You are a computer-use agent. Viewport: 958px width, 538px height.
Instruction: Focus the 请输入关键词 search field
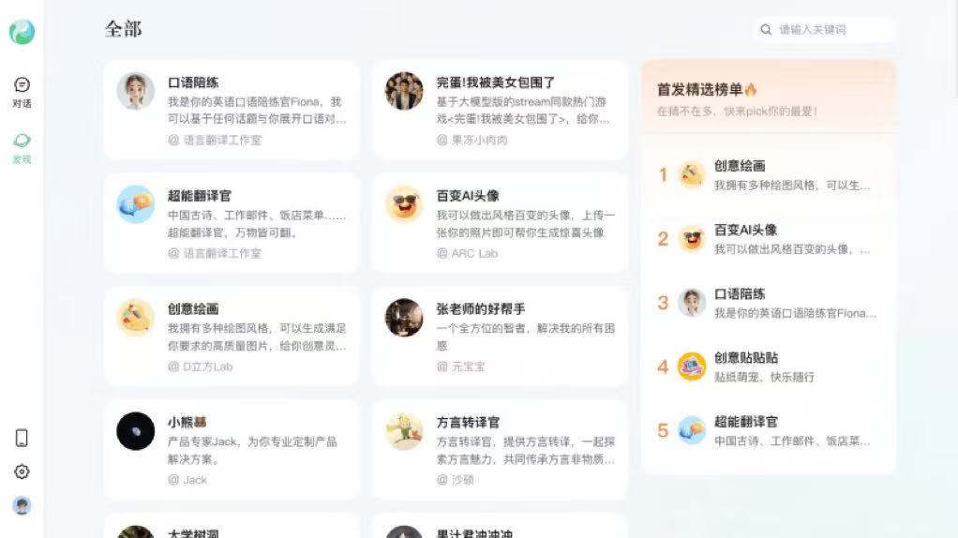click(x=830, y=30)
